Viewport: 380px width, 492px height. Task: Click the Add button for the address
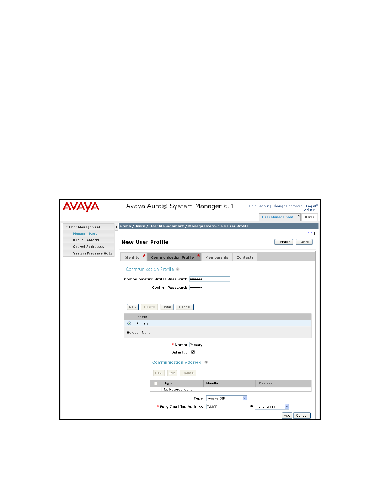tap(287, 416)
